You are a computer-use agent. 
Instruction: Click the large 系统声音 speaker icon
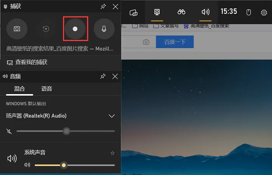click(x=12, y=158)
